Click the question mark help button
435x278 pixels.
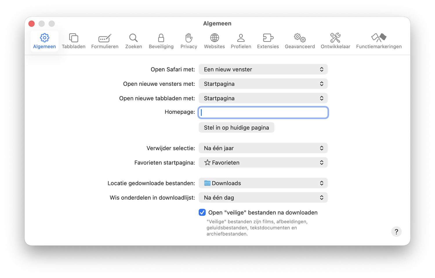pyautogui.click(x=396, y=232)
